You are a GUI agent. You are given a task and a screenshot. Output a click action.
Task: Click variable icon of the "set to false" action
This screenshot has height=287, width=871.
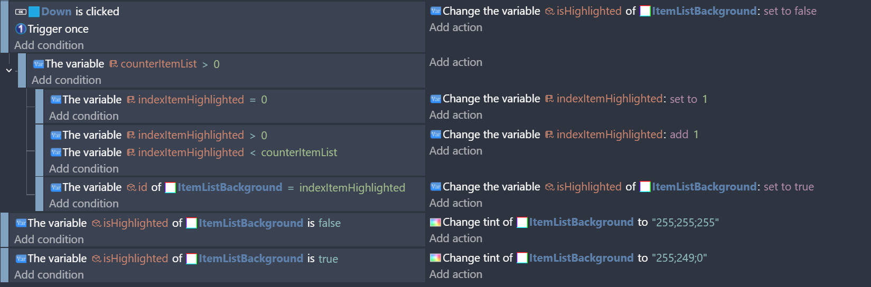[x=435, y=11]
